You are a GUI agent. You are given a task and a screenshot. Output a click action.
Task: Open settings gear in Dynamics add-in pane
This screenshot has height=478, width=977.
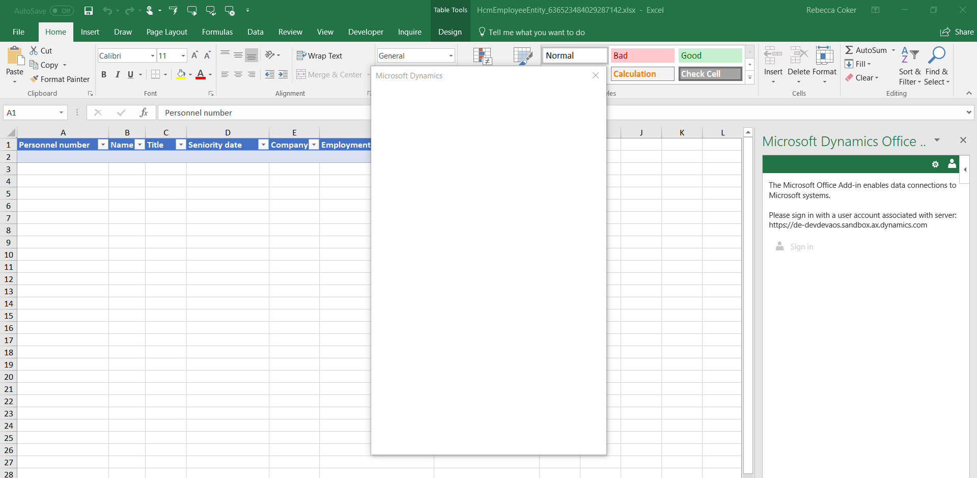point(935,164)
